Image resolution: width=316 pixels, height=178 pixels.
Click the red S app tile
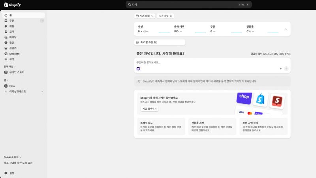277,101
